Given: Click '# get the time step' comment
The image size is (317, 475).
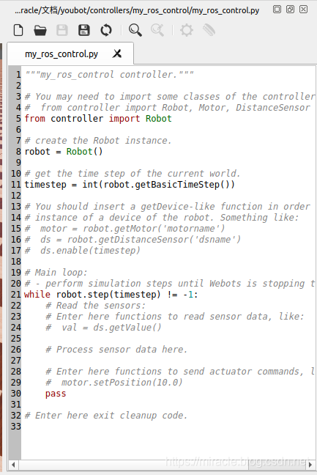Looking at the screenshot, I should [133, 174].
